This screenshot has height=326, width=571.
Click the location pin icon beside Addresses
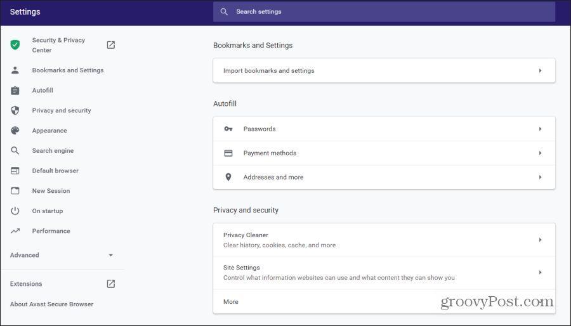pyautogui.click(x=228, y=177)
